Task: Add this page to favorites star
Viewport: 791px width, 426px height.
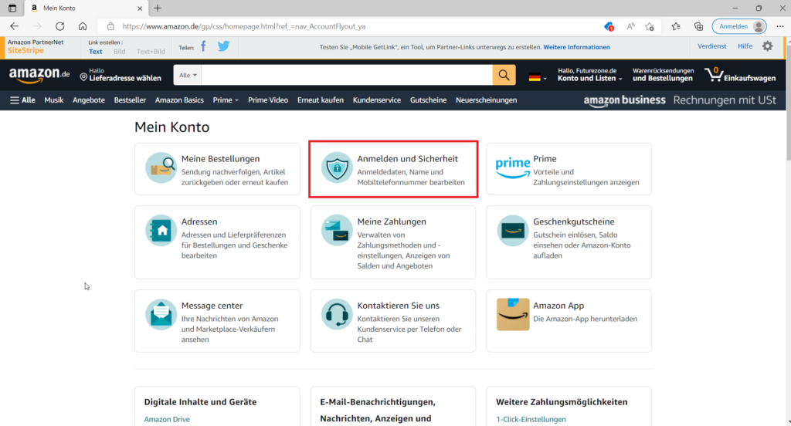Action: 650,26
